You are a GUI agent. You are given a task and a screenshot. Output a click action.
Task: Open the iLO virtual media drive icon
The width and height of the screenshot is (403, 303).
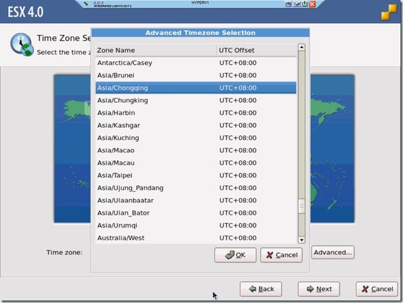tap(298, 4)
